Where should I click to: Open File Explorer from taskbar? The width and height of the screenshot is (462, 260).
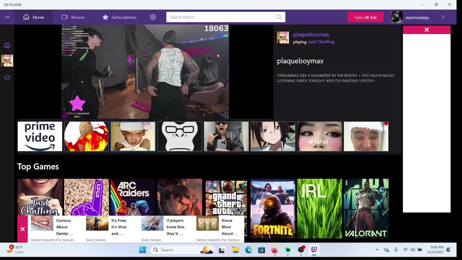[235, 250]
